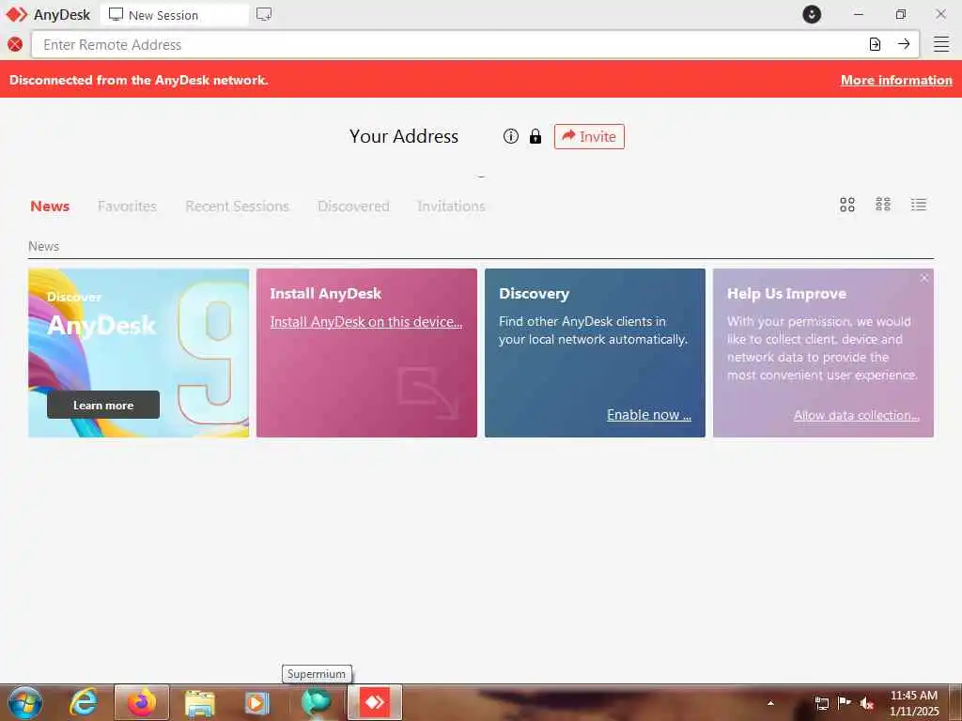Viewport: 962px width, 721px height.
Task: Click the browse file transfer icon
Action: pos(875,44)
